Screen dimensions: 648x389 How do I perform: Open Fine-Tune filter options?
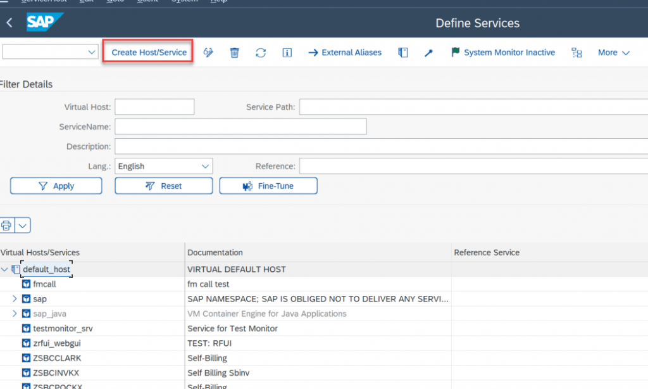[x=268, y=186]
